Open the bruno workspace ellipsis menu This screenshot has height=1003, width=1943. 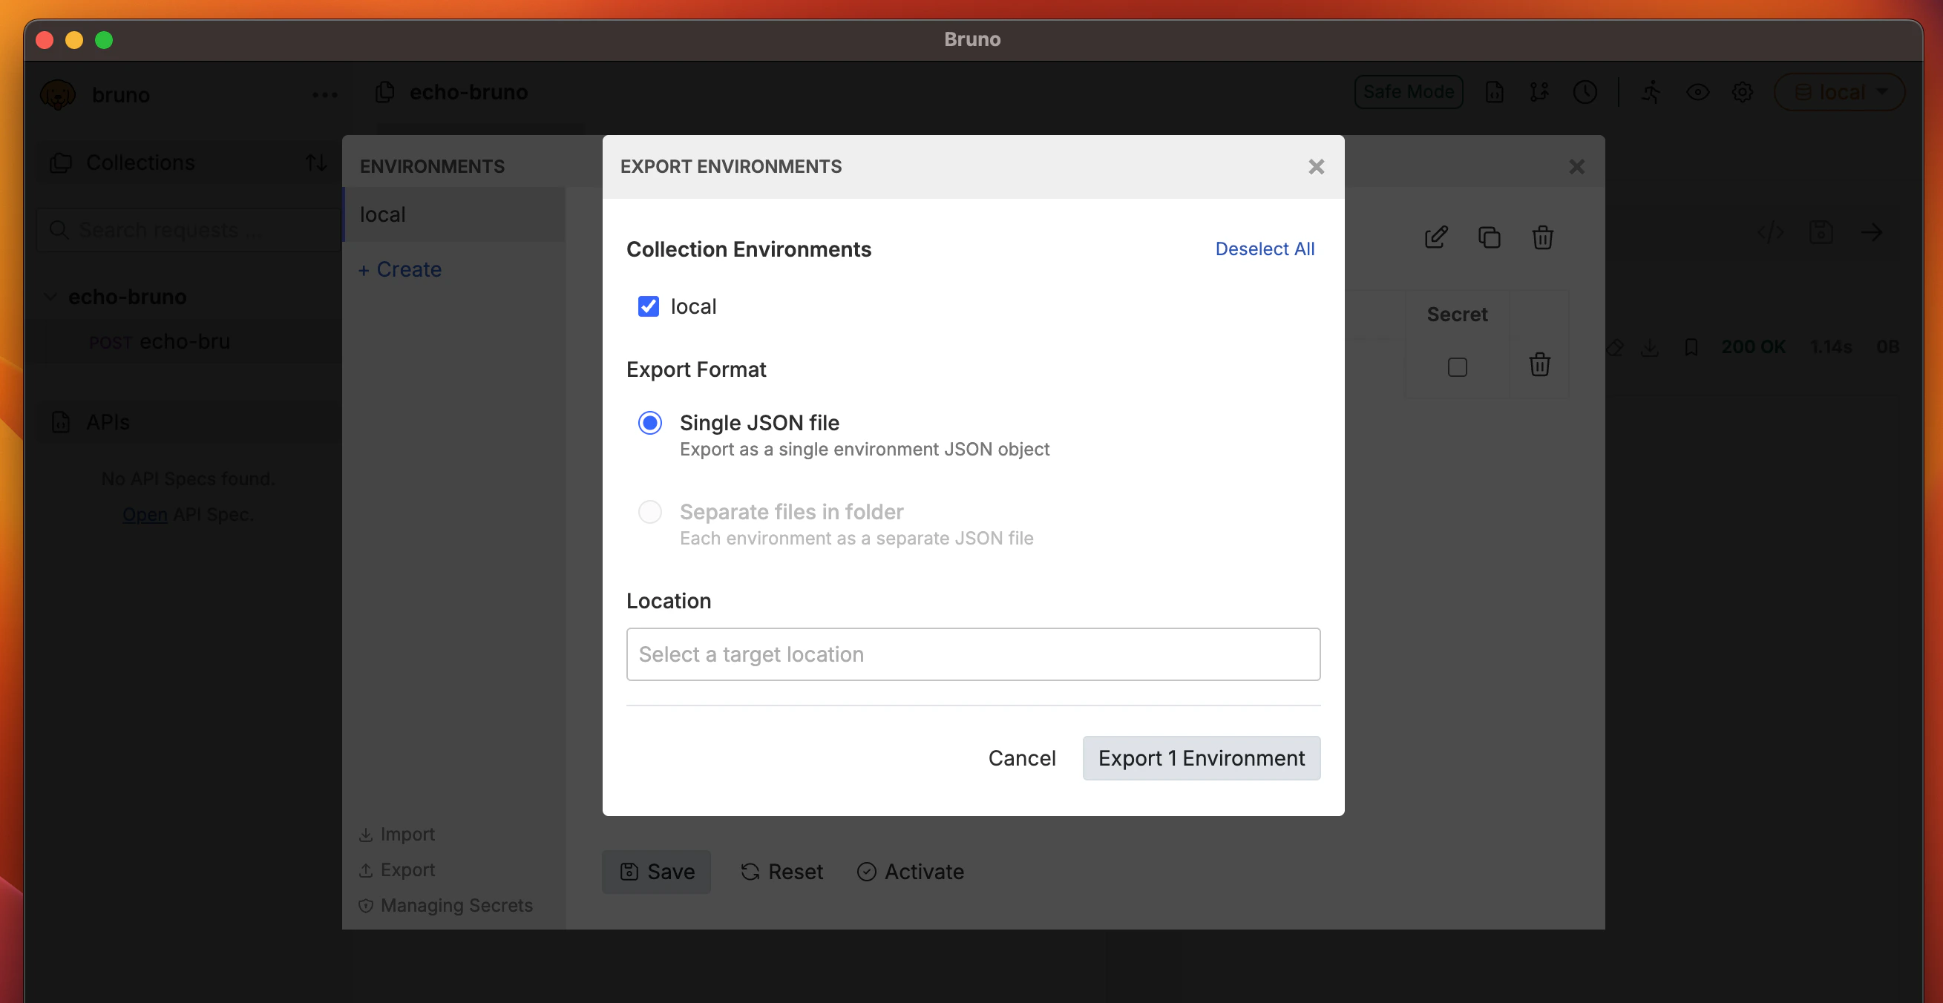[x=324, y=94]
